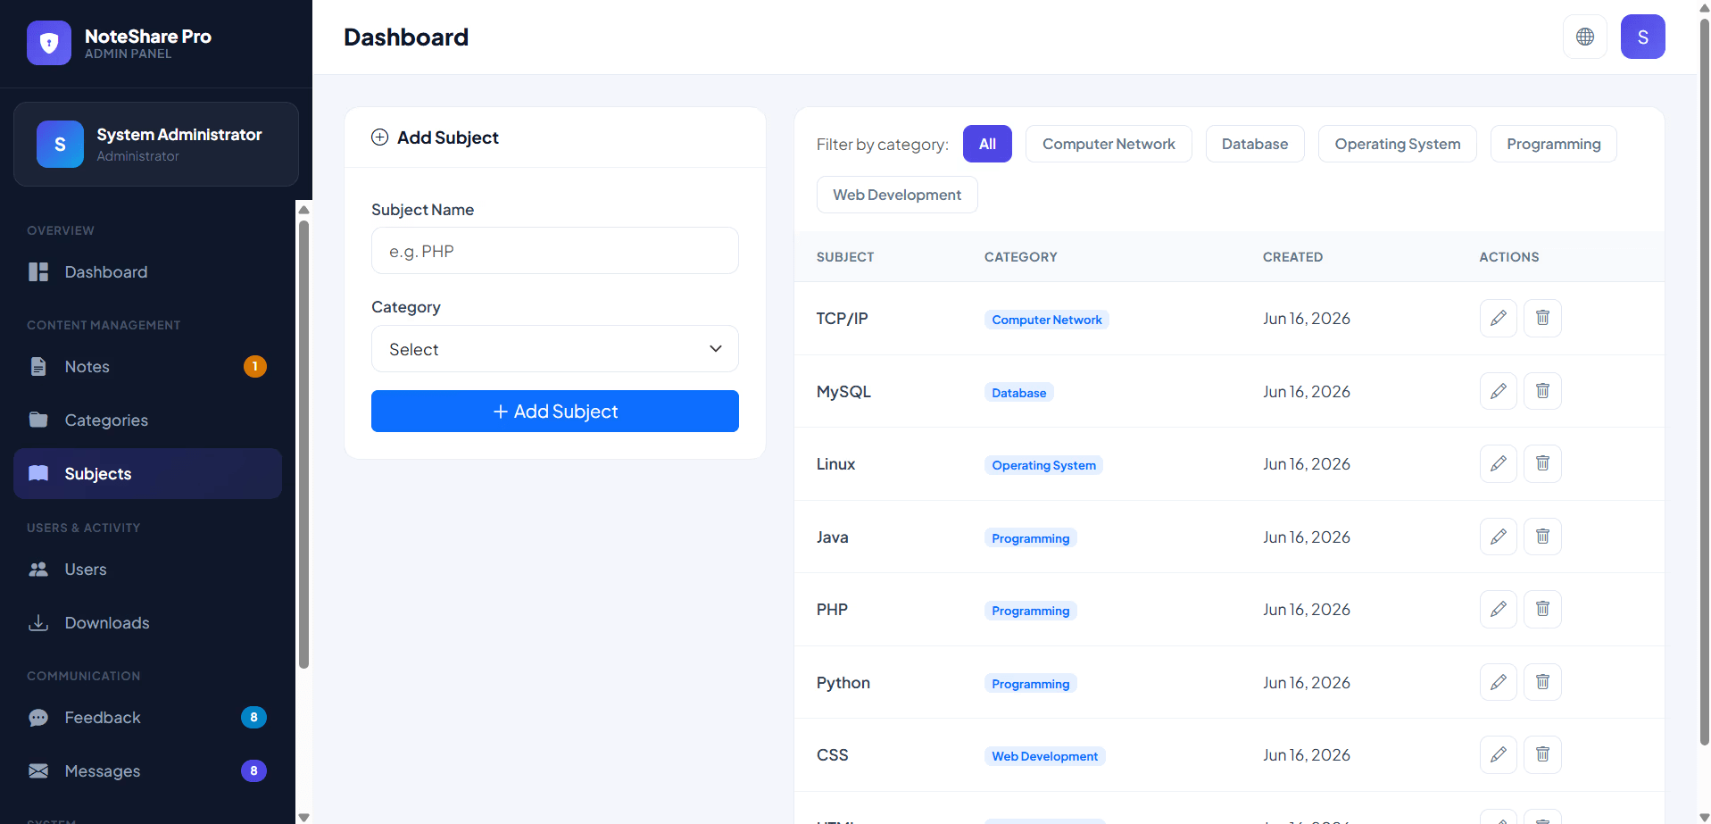The height and width of the screenshot is (824, 1711).
Task: Click the Messages envelope icon
Action: pos(38,770)
